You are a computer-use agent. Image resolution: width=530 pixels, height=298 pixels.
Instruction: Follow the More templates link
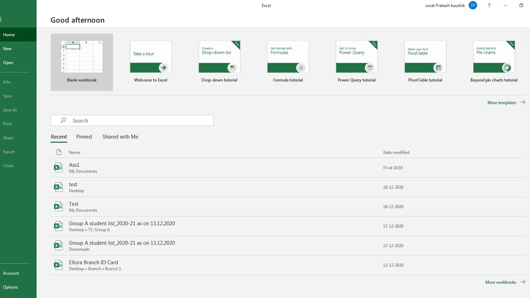(506, 103)
